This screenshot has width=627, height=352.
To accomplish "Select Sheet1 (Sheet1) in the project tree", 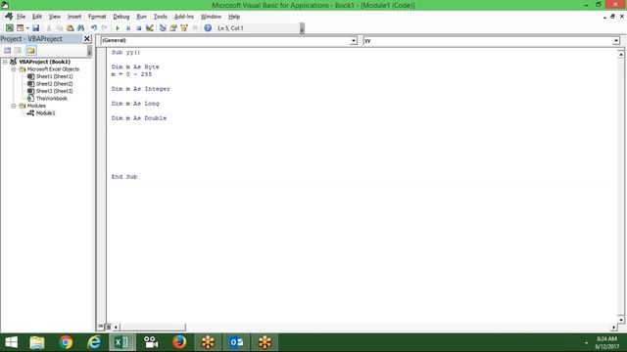I will (55, 76).
